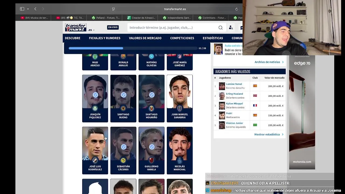Viewport: 345px width, 194px height.
Task: Click the Brazil flag in Vinicius Junior's row
Action: (255, 125)
